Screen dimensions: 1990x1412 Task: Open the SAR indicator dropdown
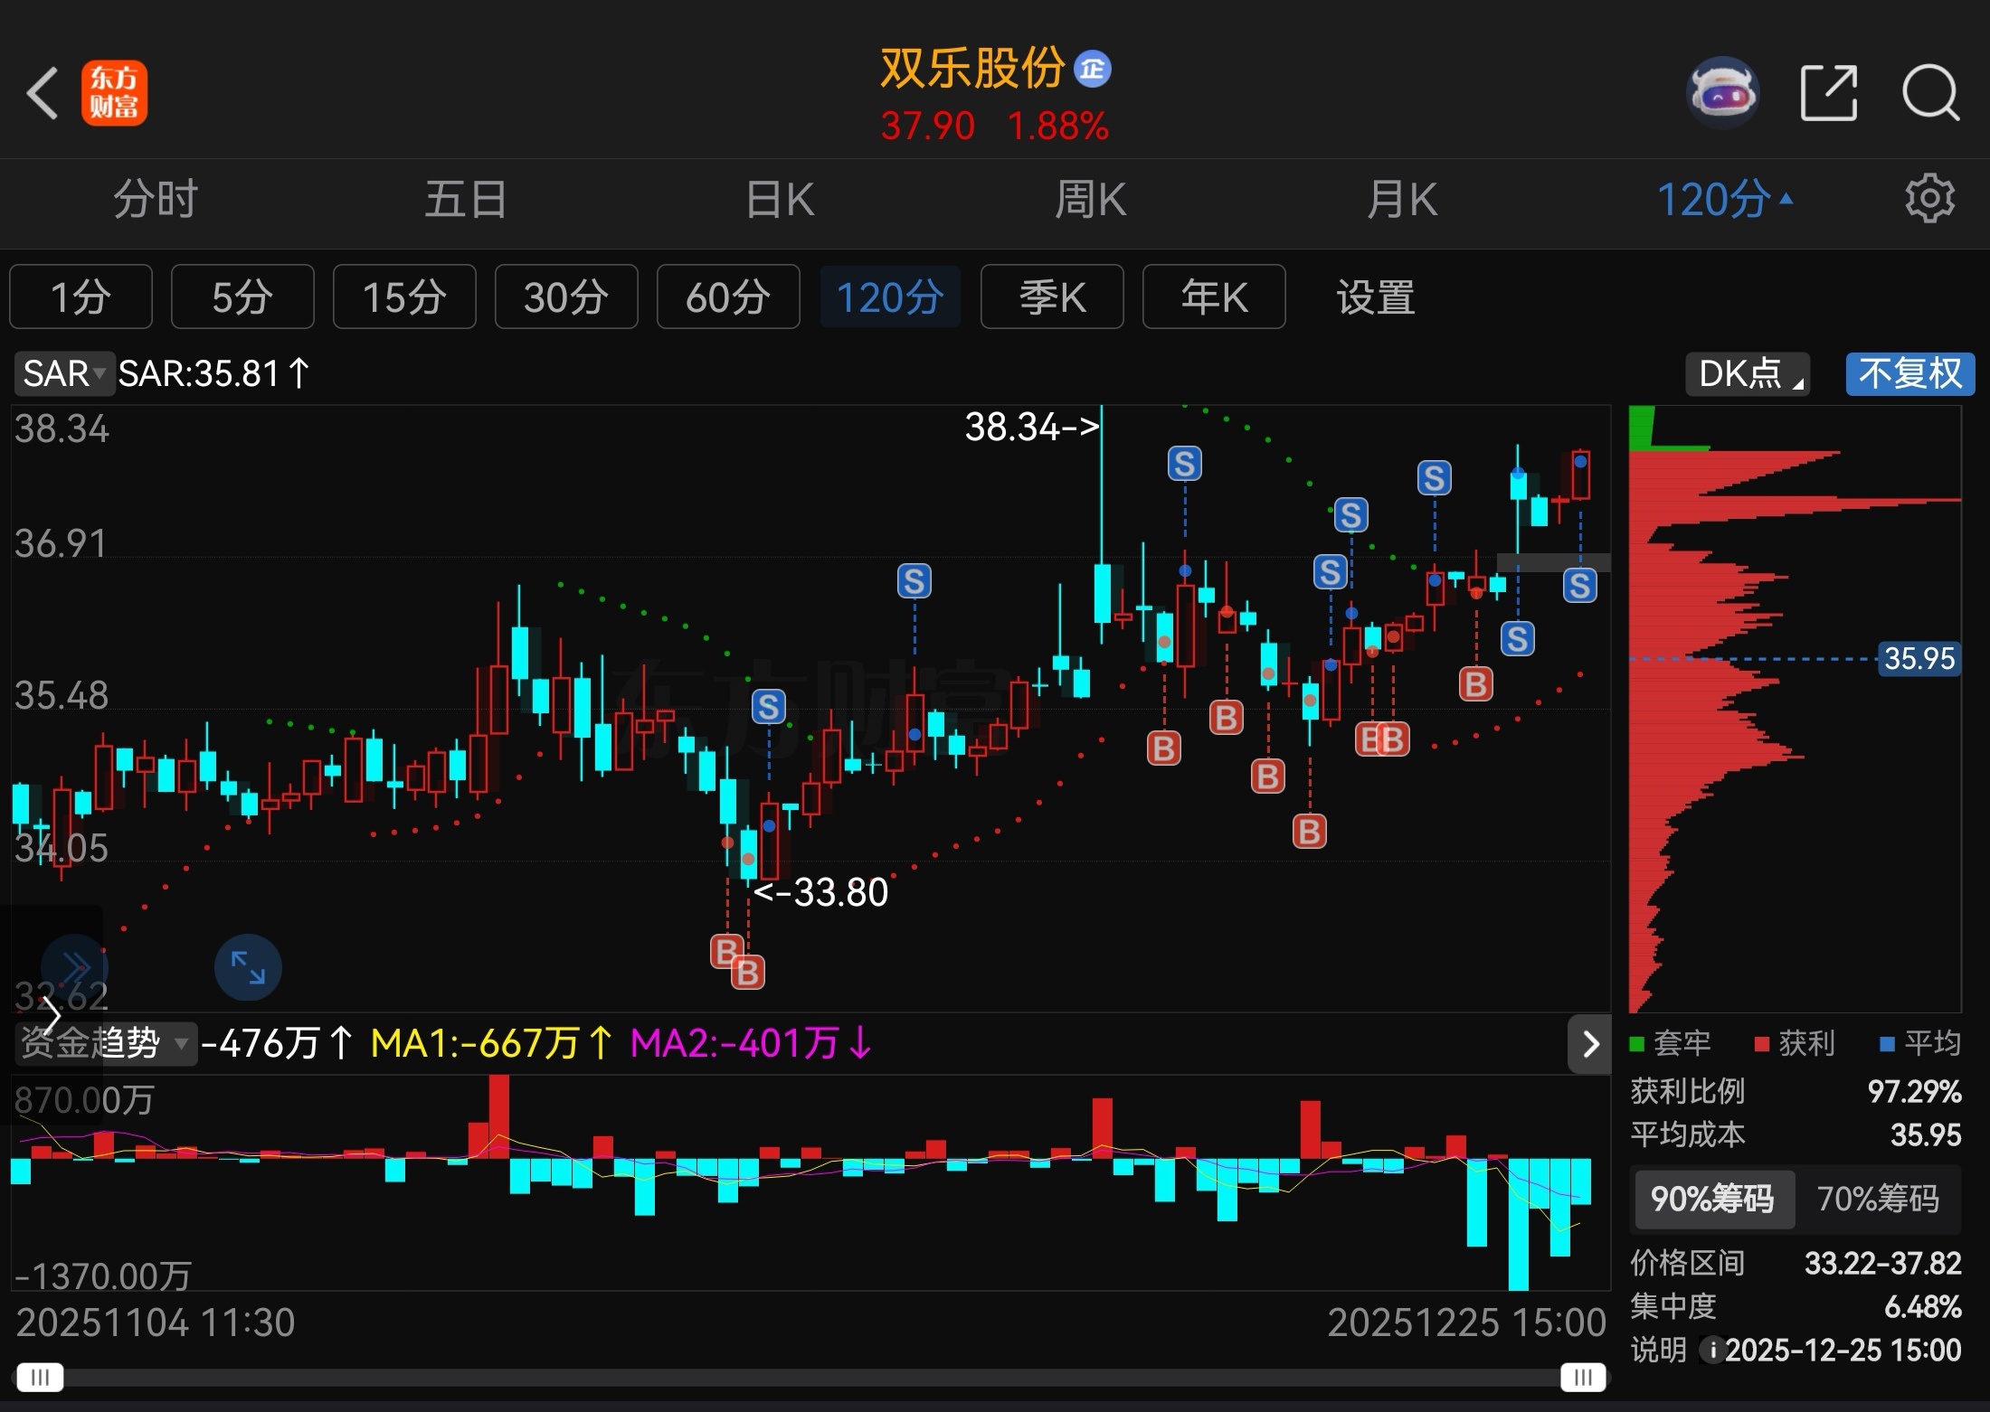click(x=64, y=373)
